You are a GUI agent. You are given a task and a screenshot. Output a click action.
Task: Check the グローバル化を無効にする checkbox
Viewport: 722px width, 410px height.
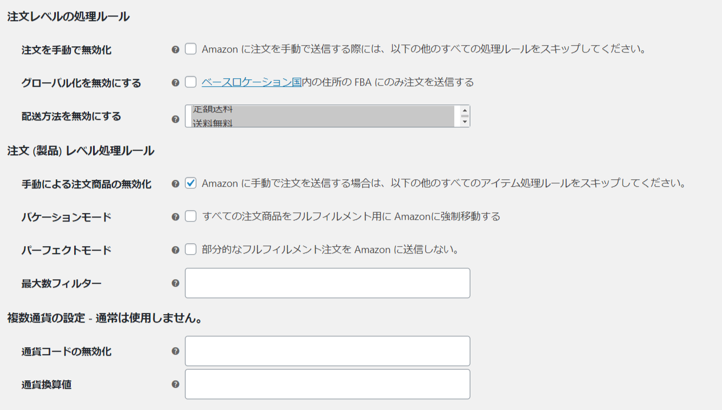[x=191, y=82]
